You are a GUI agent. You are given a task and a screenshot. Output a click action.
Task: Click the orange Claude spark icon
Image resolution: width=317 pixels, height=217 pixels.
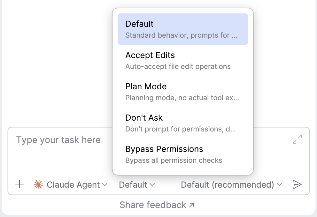pyautogui.click(x=38, y=184)
